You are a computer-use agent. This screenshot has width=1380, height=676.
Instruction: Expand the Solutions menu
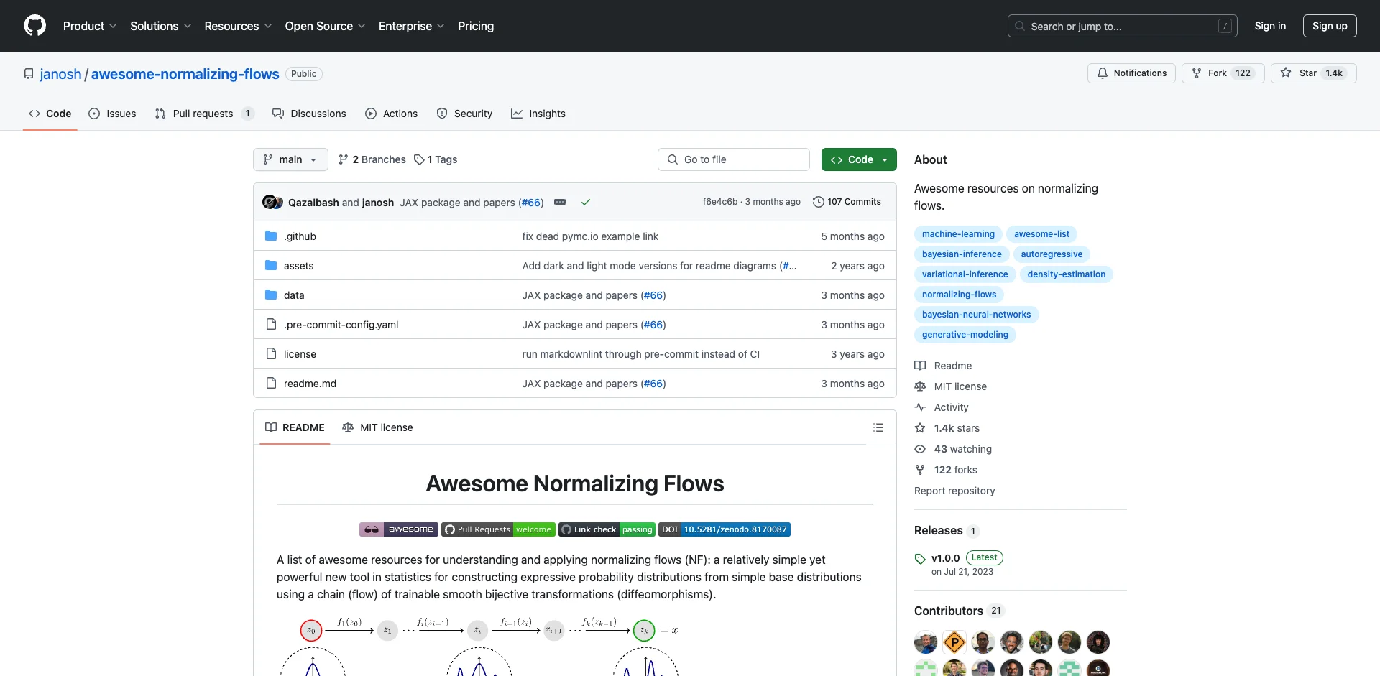tap(161, 26)
